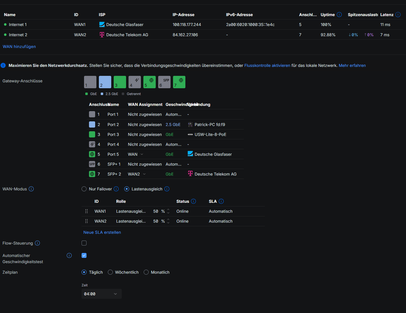Click the info icon beside the SLA column
Image resolution: width=406 pixels, height=313 pixels.
point(221,201)
